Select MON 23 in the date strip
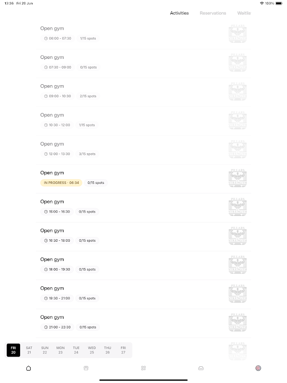This screenshot has width=287, height=383. pyautogui.click(x=60, y=350)
